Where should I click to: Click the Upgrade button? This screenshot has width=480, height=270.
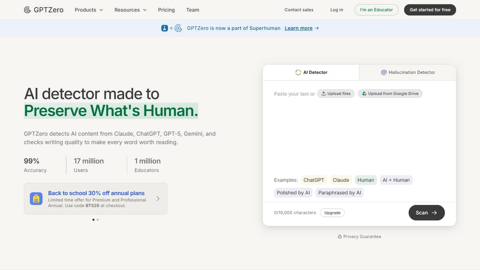pos(332,213)
